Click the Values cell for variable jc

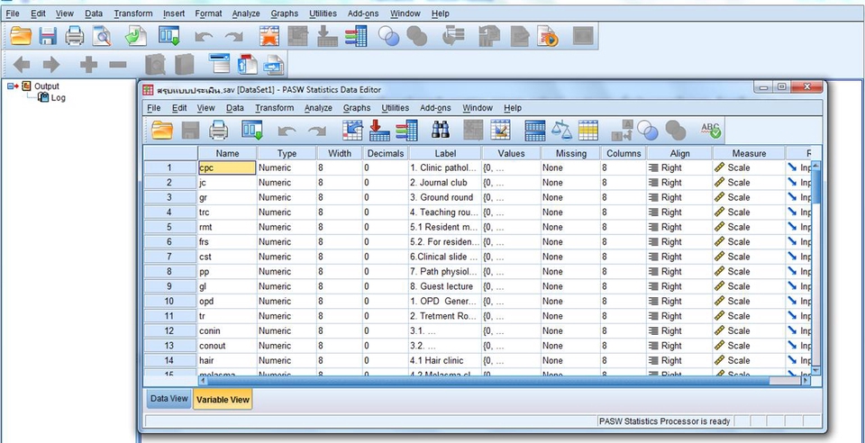click(512, 183)
